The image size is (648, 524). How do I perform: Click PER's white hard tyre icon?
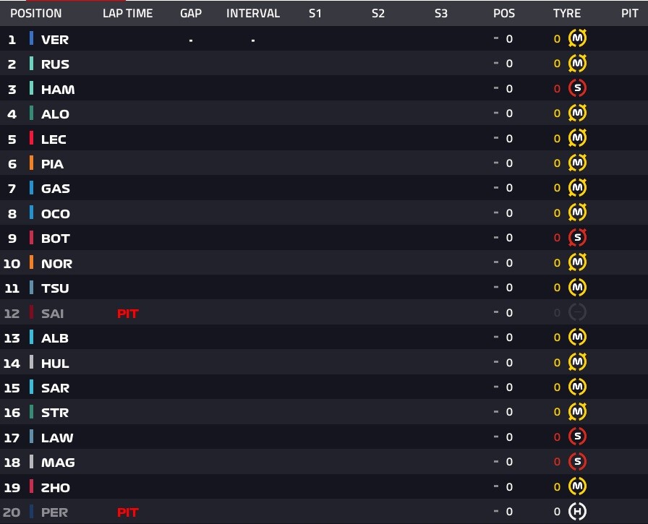point(577,512)
